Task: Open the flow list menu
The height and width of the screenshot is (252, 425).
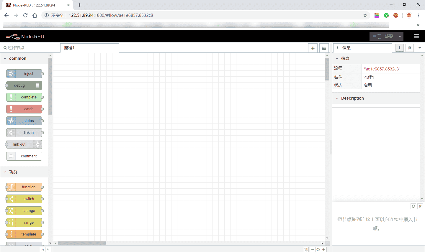Action: [x=324, y=48]
